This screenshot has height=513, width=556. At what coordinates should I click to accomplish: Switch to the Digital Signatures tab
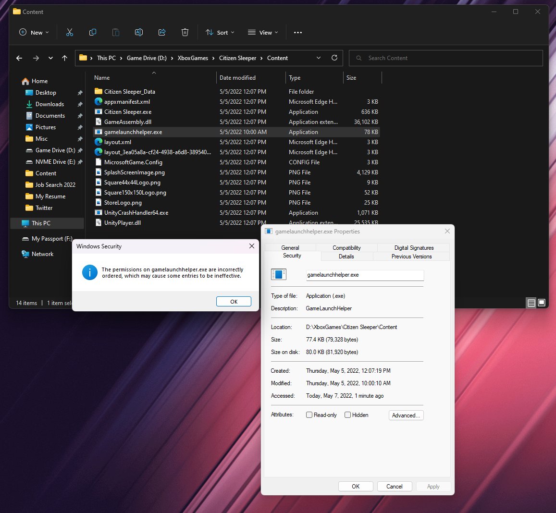414,248
